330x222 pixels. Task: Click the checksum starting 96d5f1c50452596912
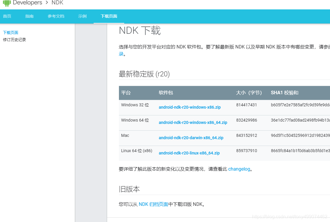pos(300,135)
